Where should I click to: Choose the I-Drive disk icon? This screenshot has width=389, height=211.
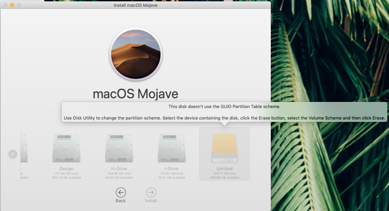[x=172, y=148]
